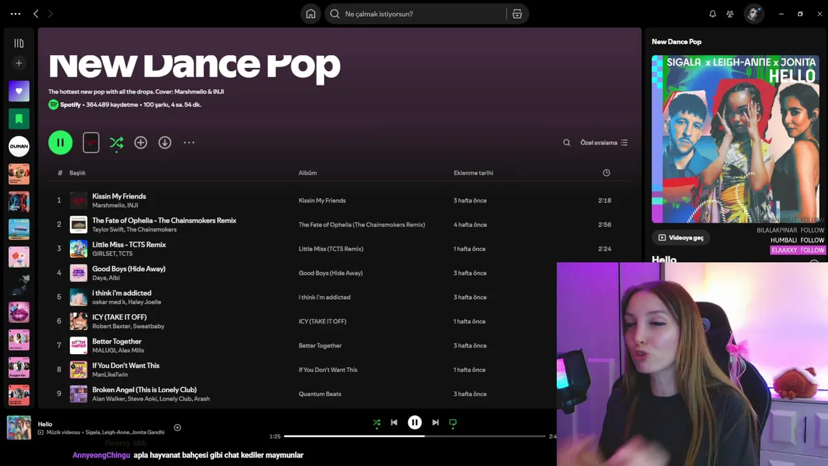
Task: Open New Dance Pop title in right panel
Action: [677, 41]
